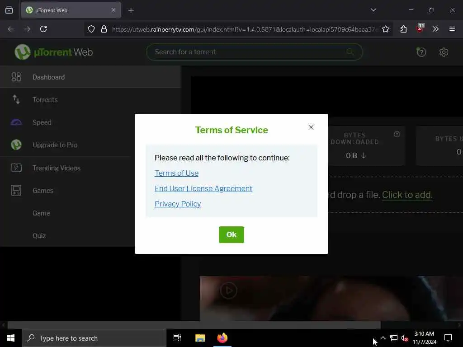463x347 pixels.
Task: Go back to previous page
Action: click(11, 29)
